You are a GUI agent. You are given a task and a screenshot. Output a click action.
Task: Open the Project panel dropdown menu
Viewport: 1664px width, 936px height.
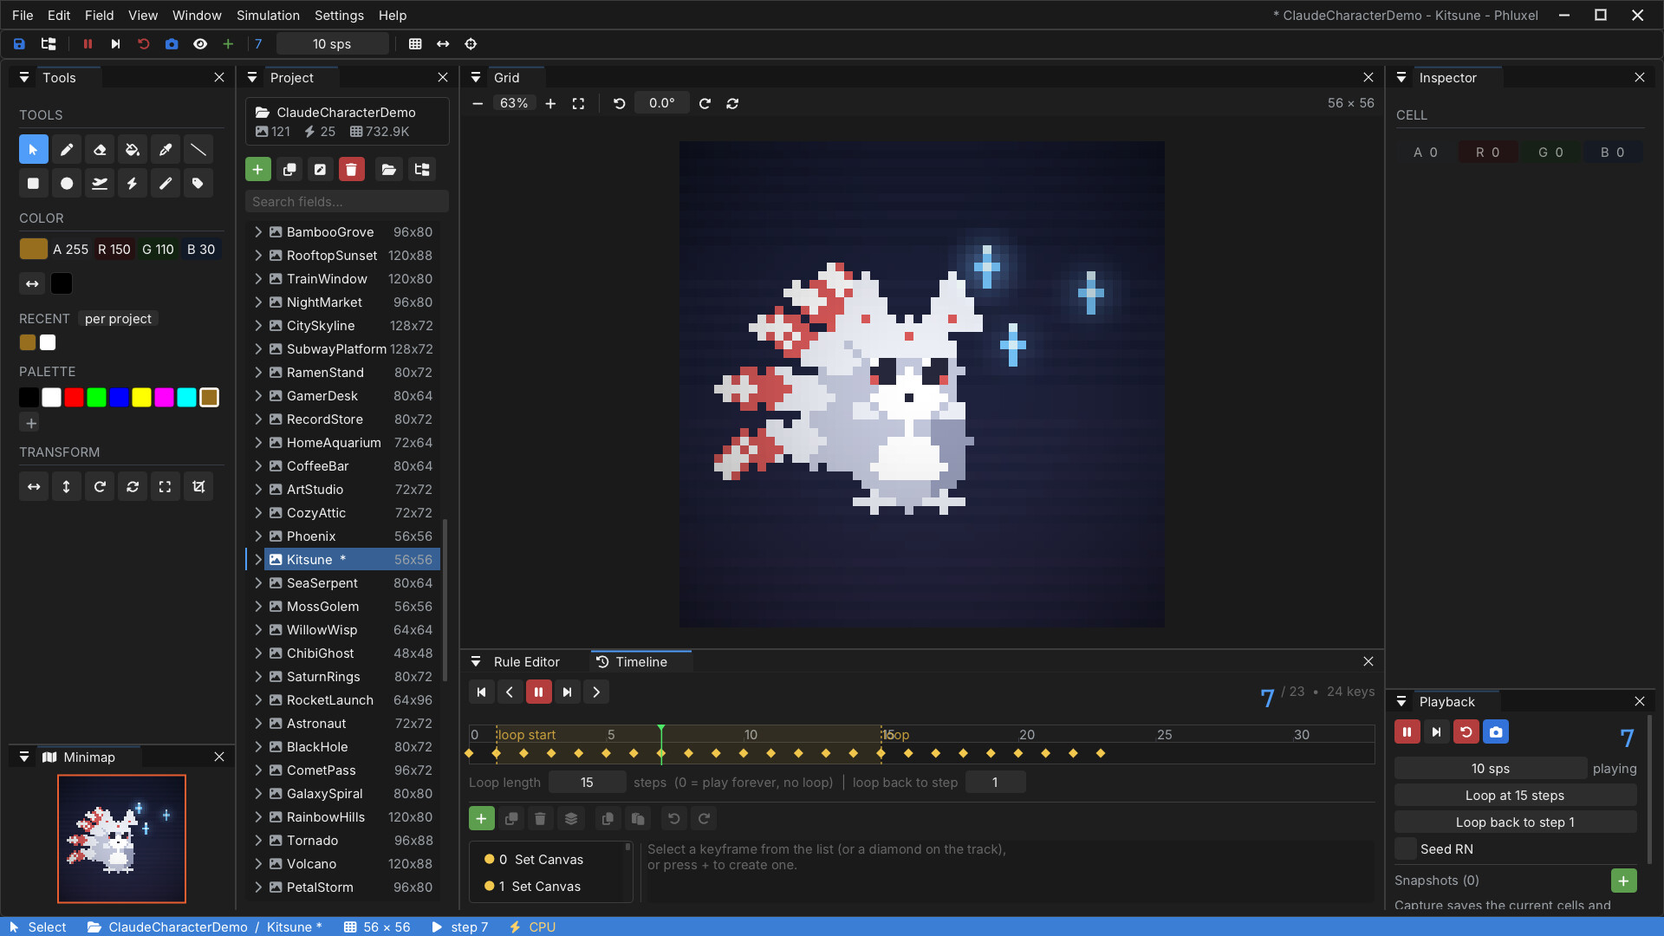click(x=252, y=77)
